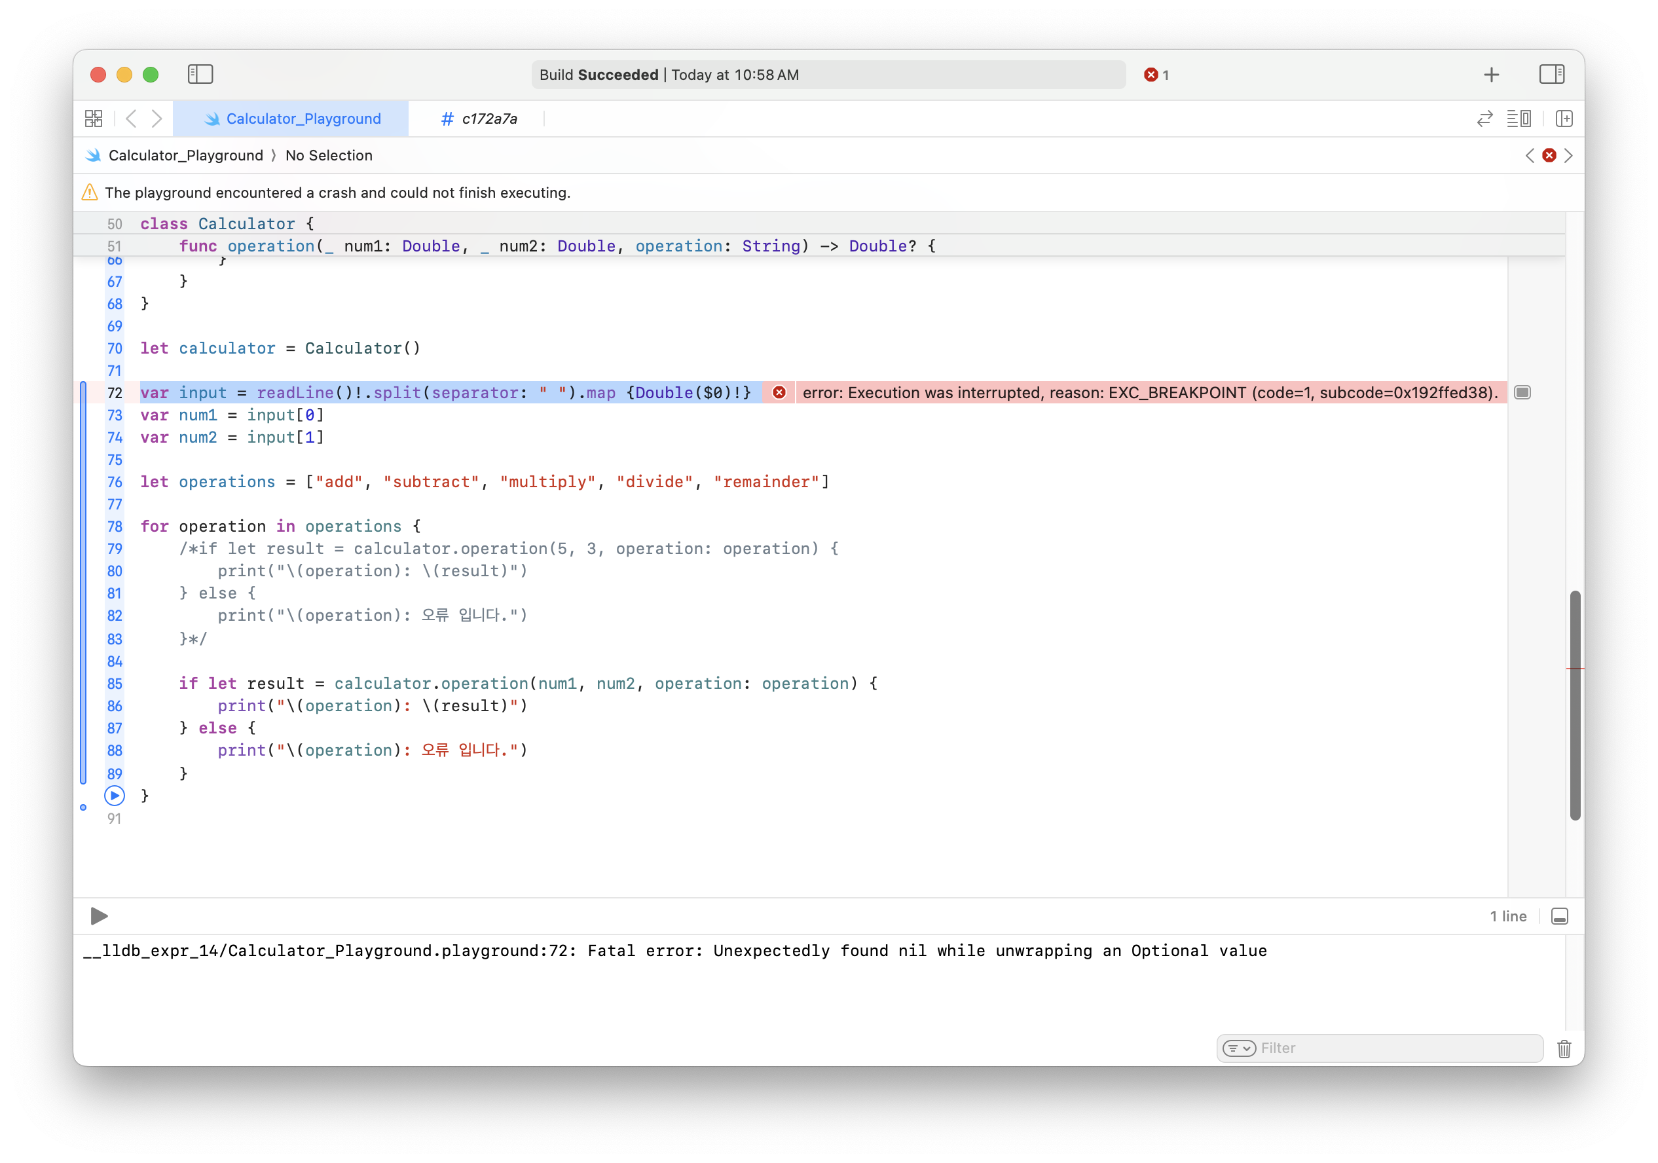Clear the console with trash icon
Viewport: 1658px width, 1163px height.
tap(1564, 1048)
